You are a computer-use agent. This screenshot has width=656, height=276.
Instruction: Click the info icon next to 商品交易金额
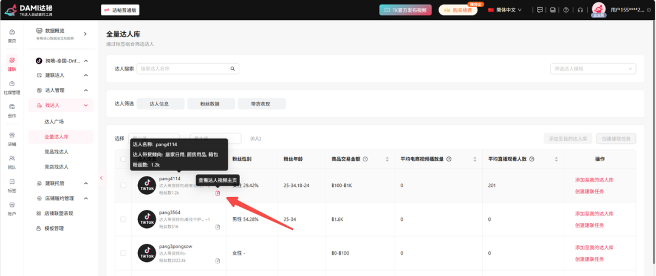pyautogui.click(x=365, y=159)
